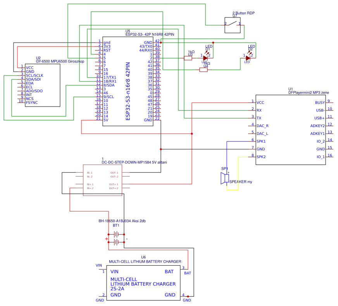Select the IO_2 pin label
338x306 pixels.
coord(321,141)
